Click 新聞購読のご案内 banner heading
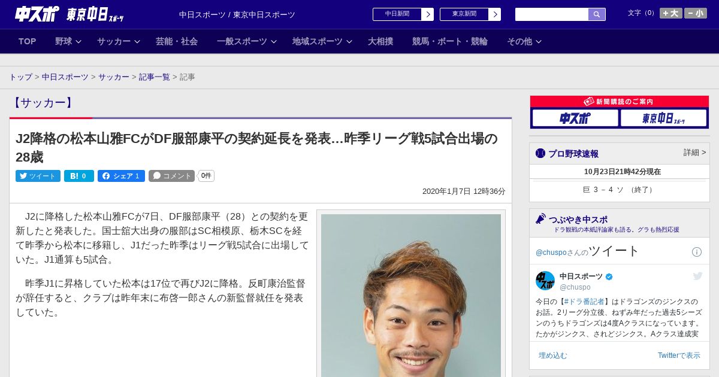Screen dimensions: 719x377 pos(620,102)
